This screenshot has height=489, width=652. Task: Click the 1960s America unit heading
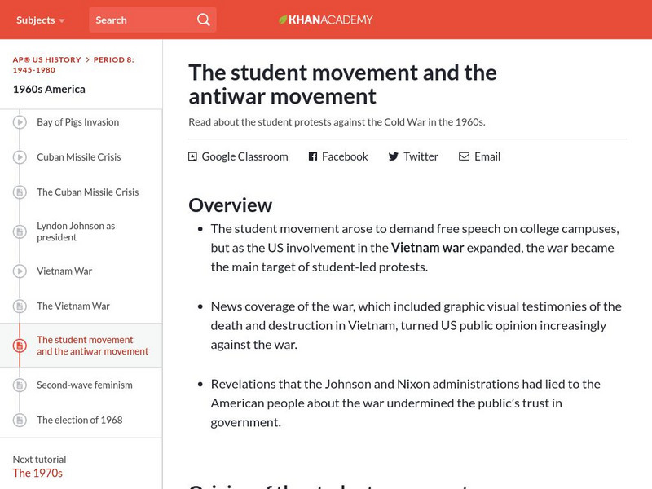click(x=49, y=89)
